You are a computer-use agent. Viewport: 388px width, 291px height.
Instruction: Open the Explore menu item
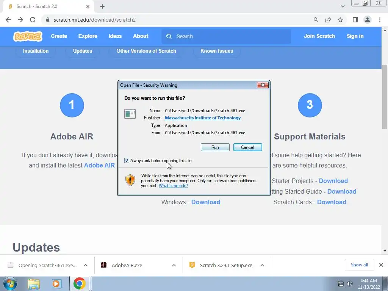pos(88,36)
